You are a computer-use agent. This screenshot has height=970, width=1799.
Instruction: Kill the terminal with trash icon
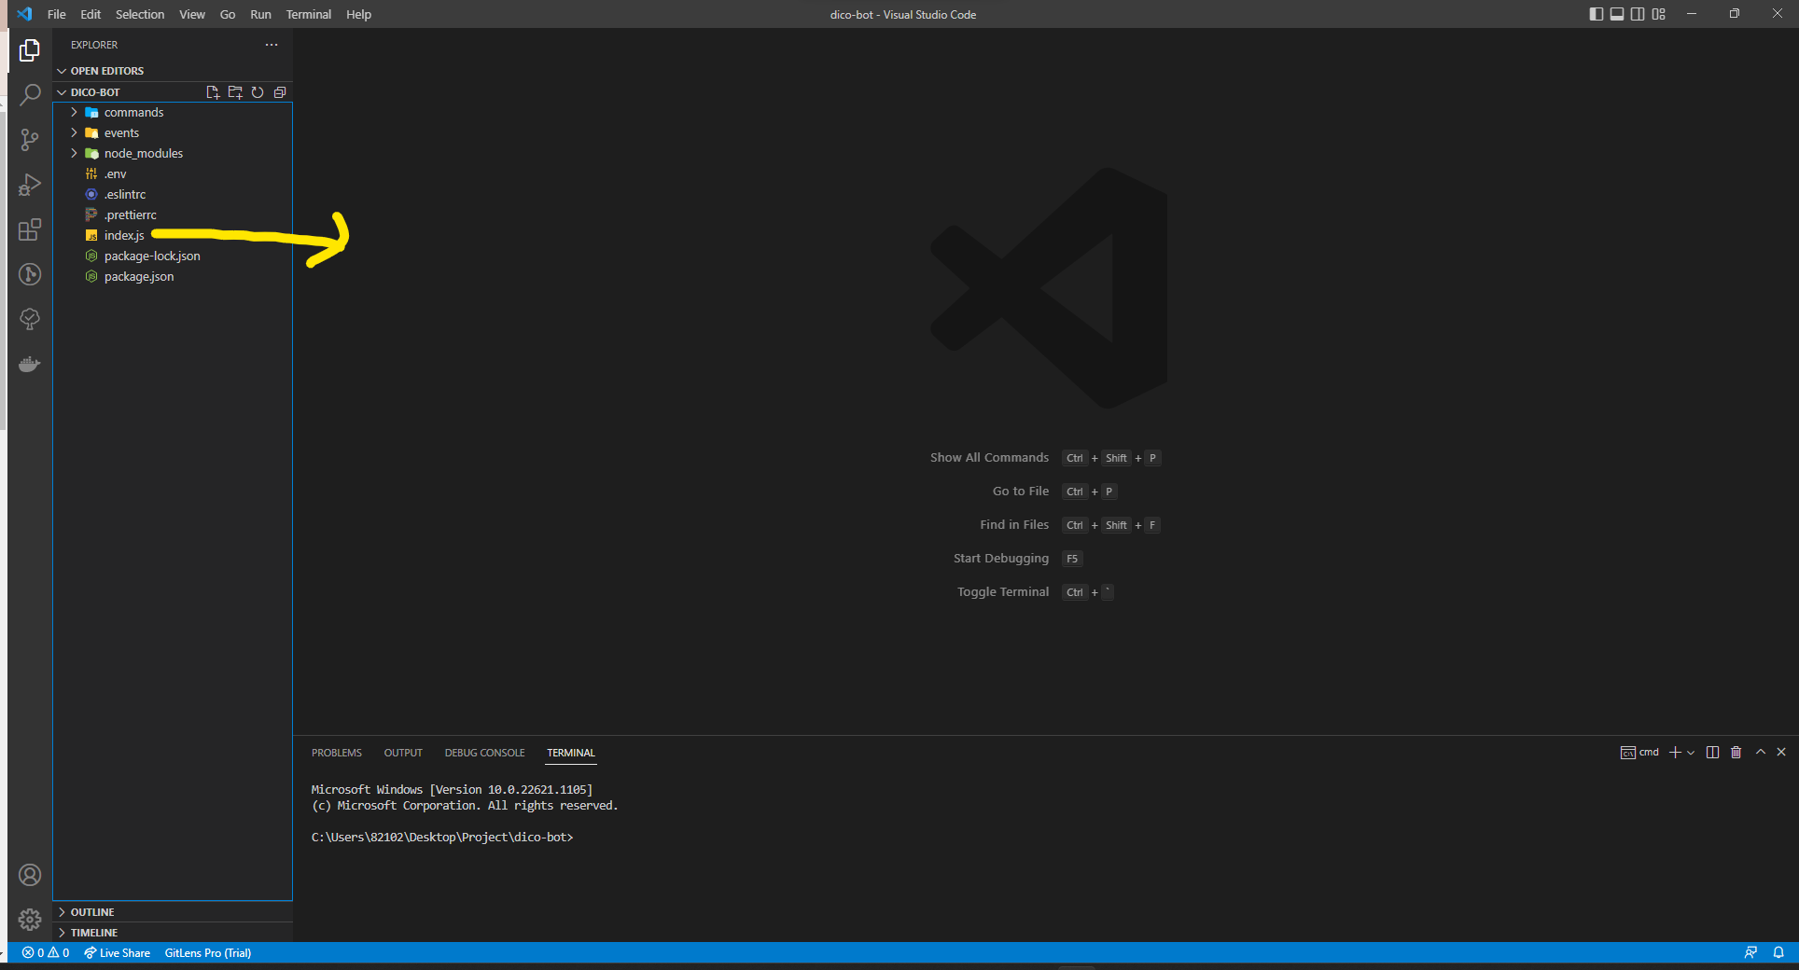(x=1736, y=753)
